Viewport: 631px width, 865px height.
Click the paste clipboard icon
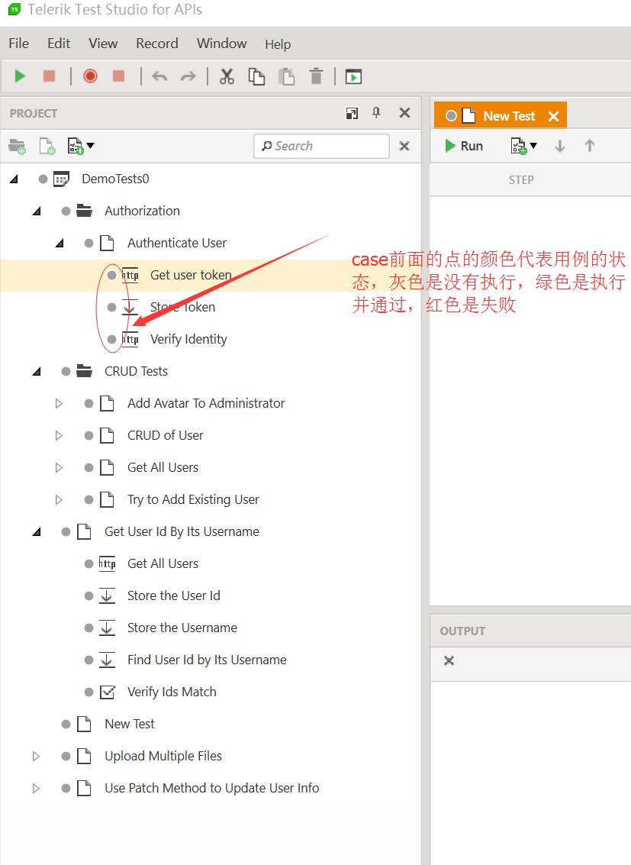click(286, 76)
